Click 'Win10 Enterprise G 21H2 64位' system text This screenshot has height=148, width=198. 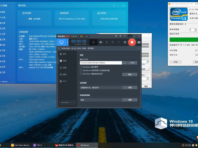72,19
